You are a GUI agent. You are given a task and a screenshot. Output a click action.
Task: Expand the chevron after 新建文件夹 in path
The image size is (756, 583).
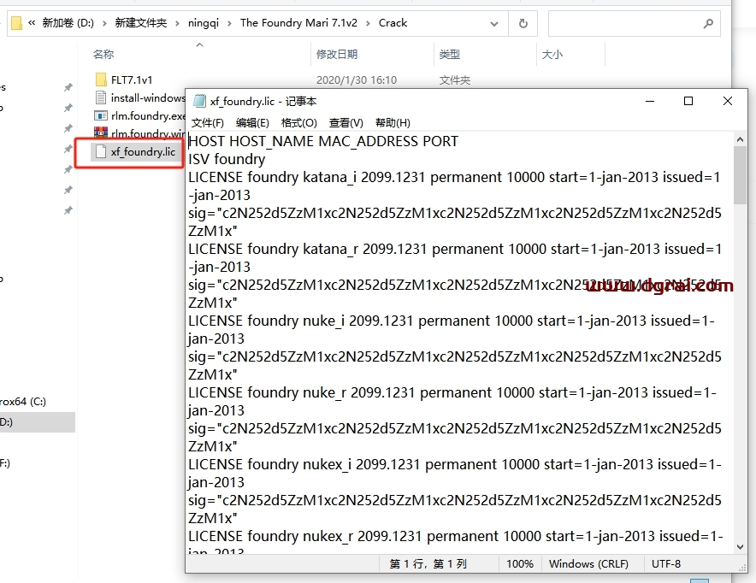click(177, 23)
